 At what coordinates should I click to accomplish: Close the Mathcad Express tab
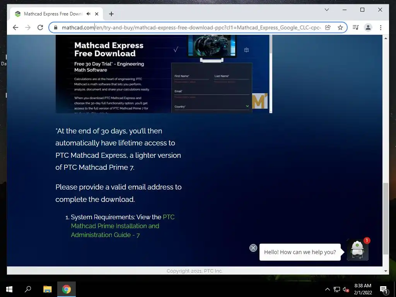point(97,14)
